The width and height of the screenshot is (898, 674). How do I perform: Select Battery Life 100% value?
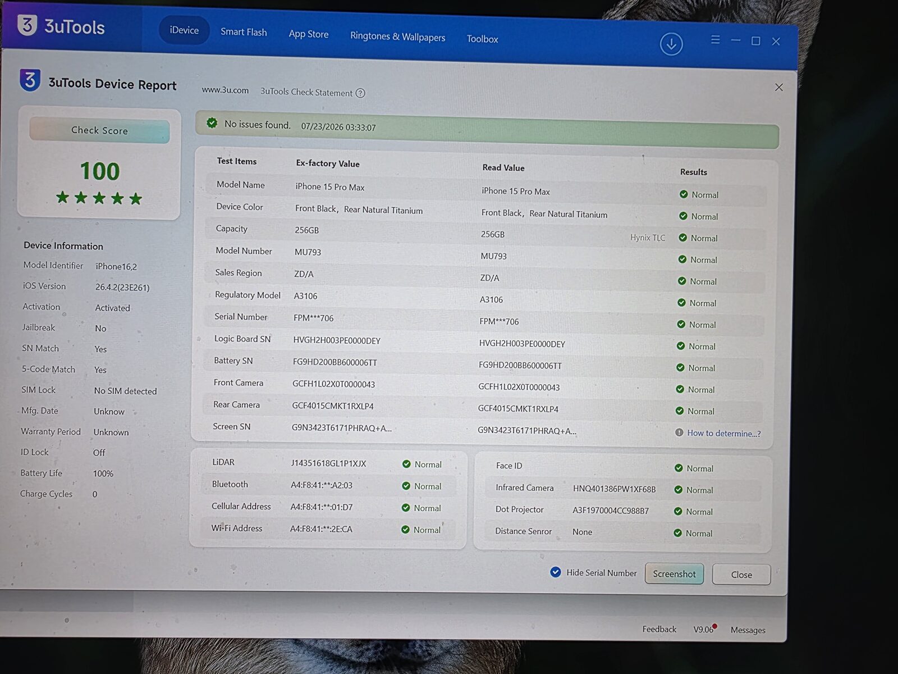103,473
